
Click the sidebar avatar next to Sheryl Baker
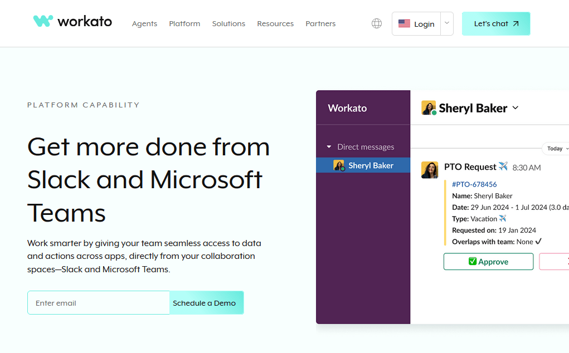point(339,165)
